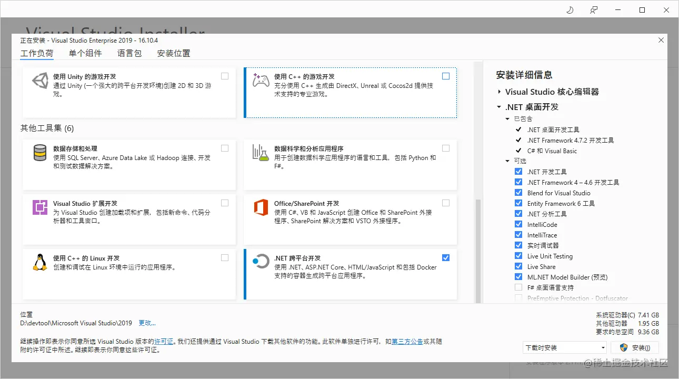Uncheck the .NET cross-platform development workload
The image size is (679, 379).
coord(446,257)
